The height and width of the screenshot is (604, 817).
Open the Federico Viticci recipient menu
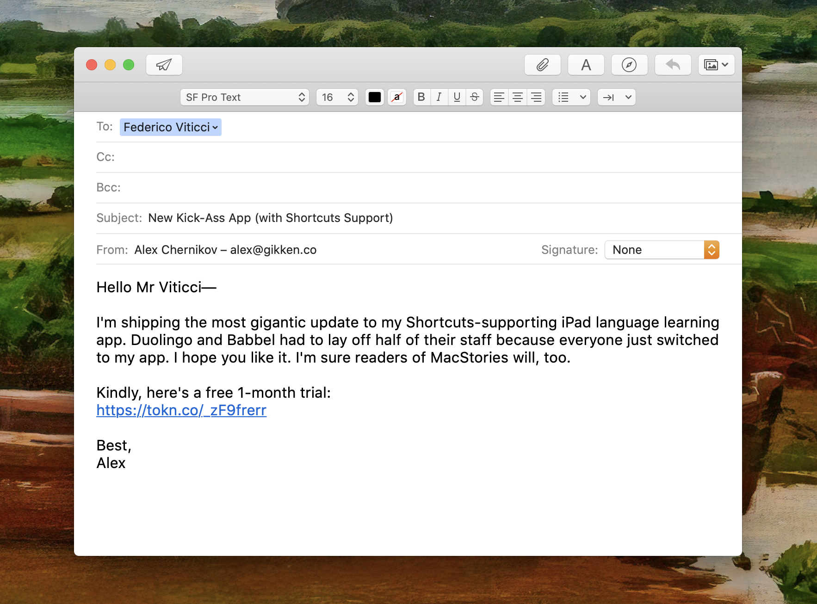pyautogui.click(x=171, y=127)
